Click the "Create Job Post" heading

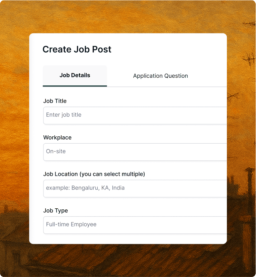click(77, 49)
